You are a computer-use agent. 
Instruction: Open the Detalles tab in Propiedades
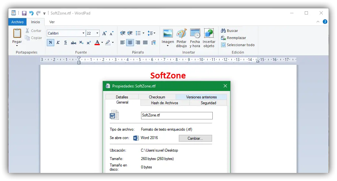(x=122, y=97)
